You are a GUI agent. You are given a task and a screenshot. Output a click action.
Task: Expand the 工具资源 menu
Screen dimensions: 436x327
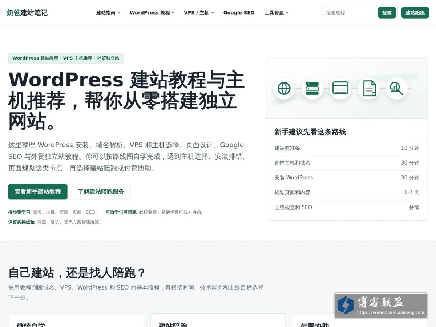click(x=276, y=13)
